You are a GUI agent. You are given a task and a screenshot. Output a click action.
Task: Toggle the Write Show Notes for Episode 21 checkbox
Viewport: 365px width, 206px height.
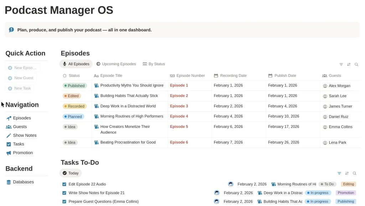tap(64, 193)
